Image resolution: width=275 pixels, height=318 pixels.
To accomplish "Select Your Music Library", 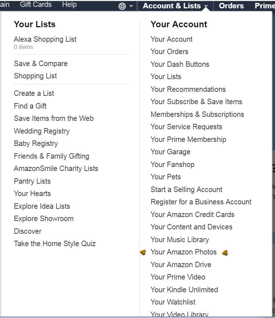I will click(179, 240).
